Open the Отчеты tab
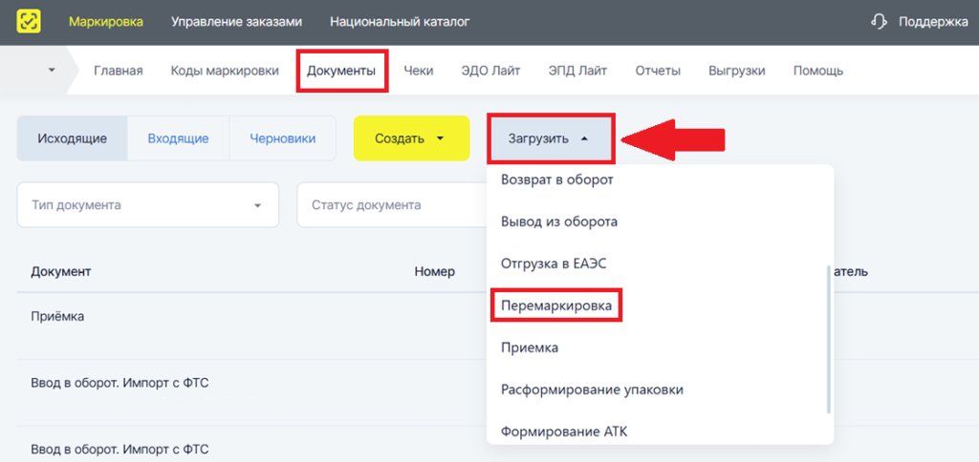 click(x=658, y=71)
